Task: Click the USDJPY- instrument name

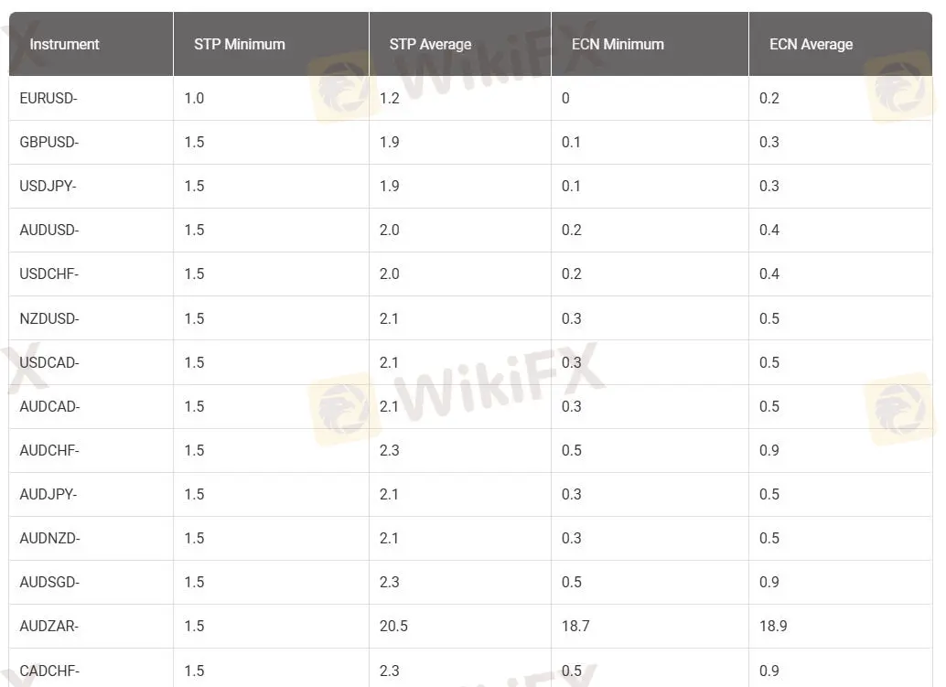Action: tap(48, 186)
